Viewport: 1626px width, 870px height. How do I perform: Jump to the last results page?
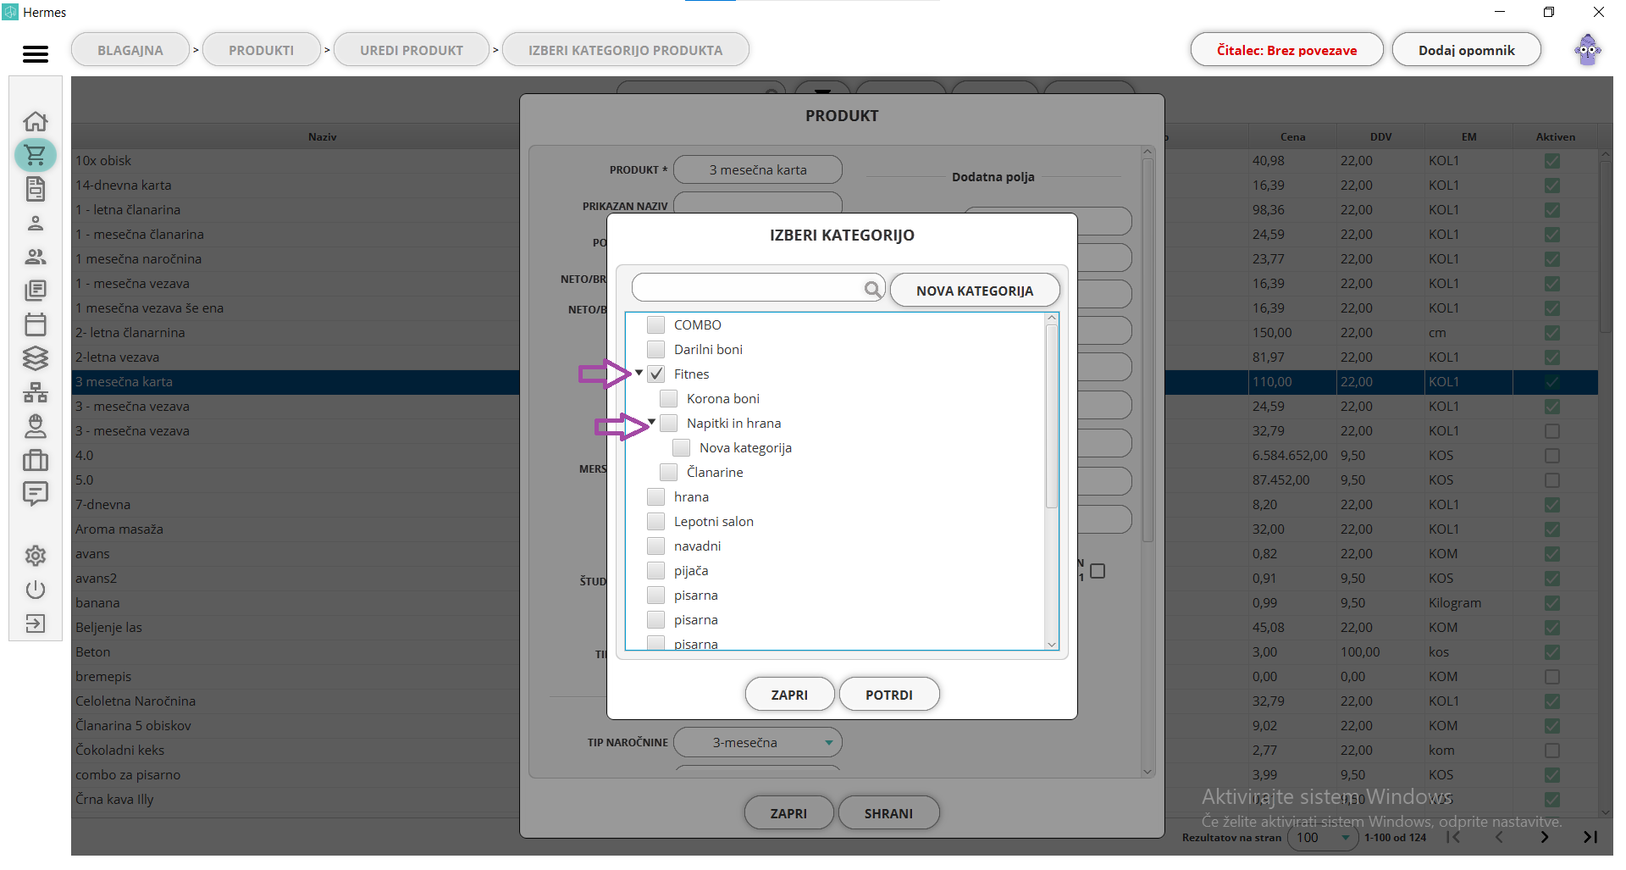[x=1590, y=837]
